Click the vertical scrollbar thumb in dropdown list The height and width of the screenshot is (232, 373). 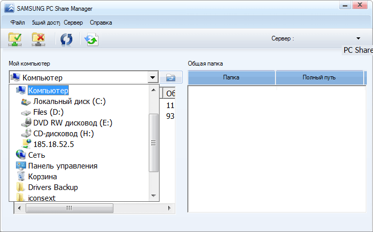[153, 142]
